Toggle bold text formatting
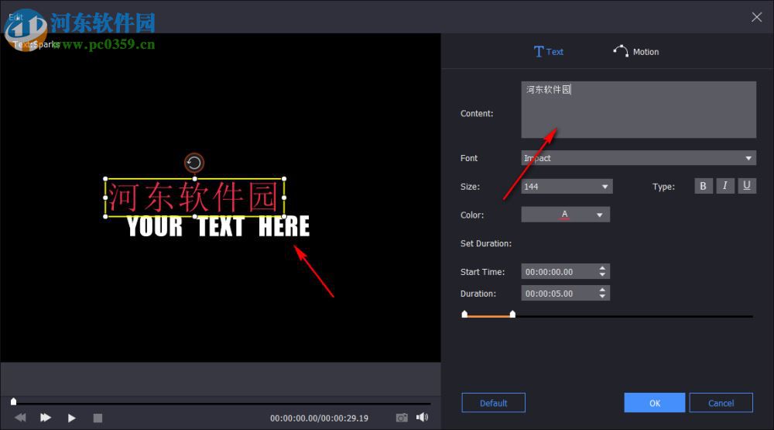774x430 pixels. [704, 186]
